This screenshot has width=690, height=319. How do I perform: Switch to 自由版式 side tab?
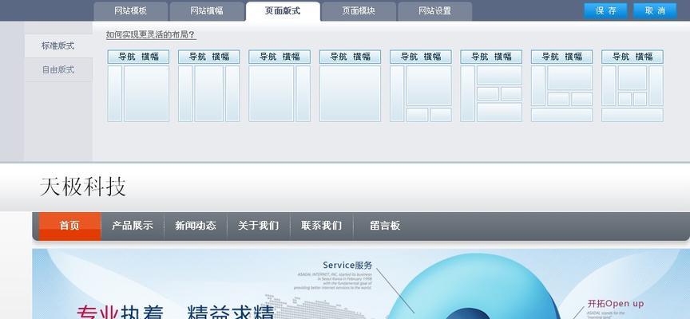pyautogui.click(x=58, y=69)
